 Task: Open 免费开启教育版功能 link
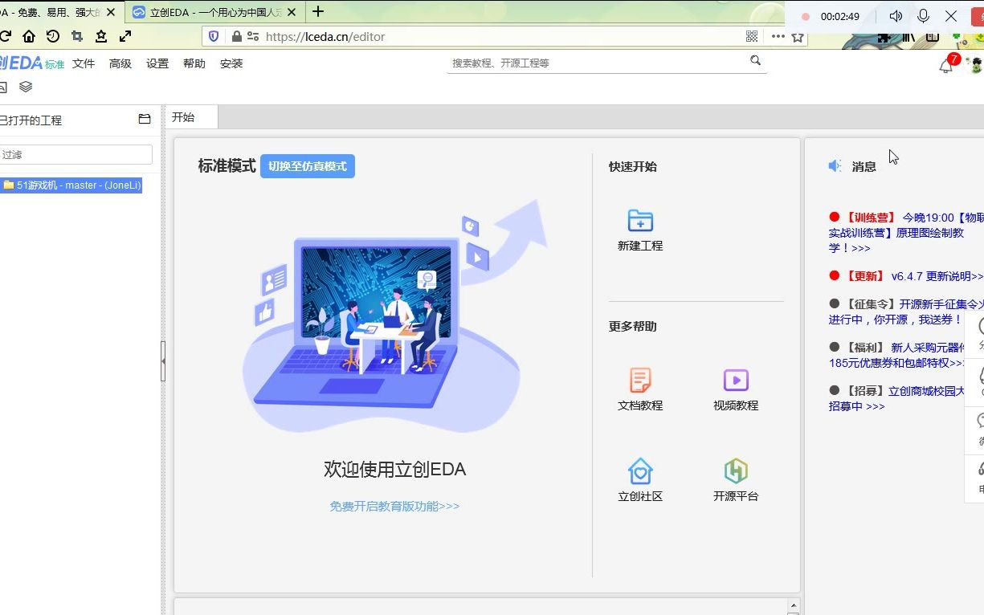click(x=394, y=505)
